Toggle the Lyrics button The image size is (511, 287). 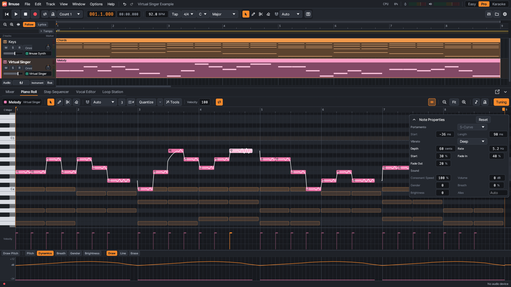pos(42,25)
